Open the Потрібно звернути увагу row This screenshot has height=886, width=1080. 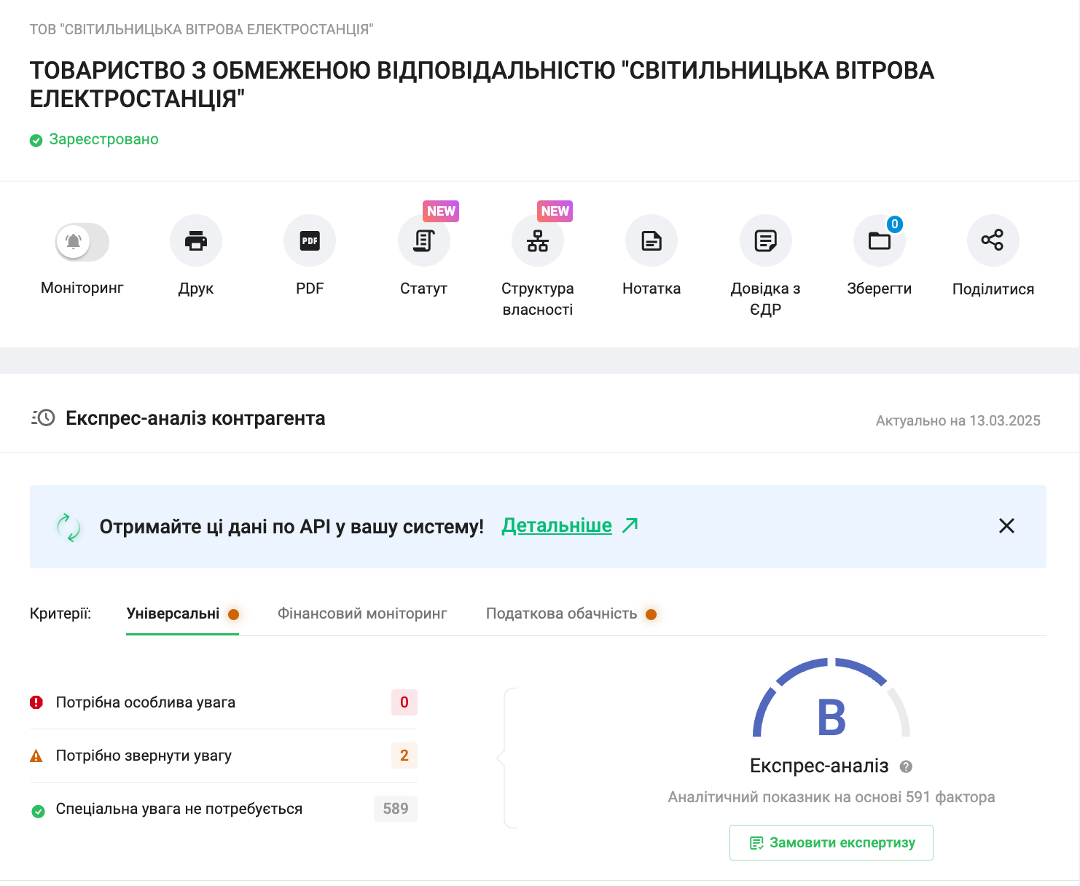[x=224, y=756]
